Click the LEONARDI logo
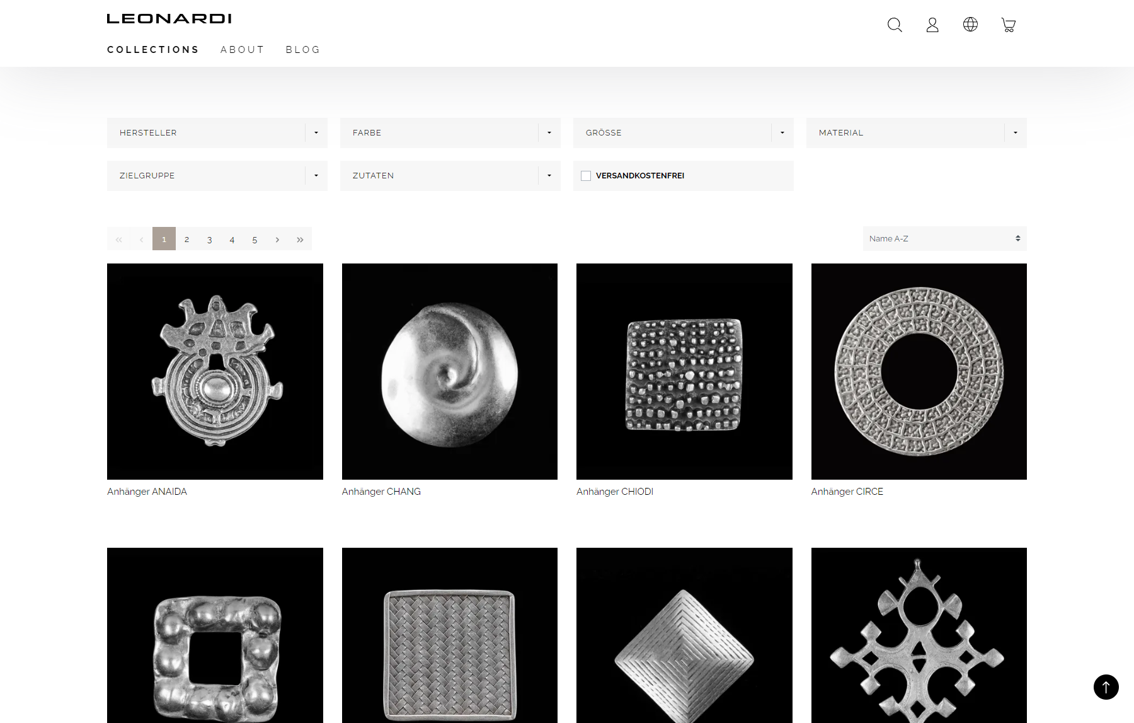The height and width of the screenshot is (723, 1134). coord(169,19)
